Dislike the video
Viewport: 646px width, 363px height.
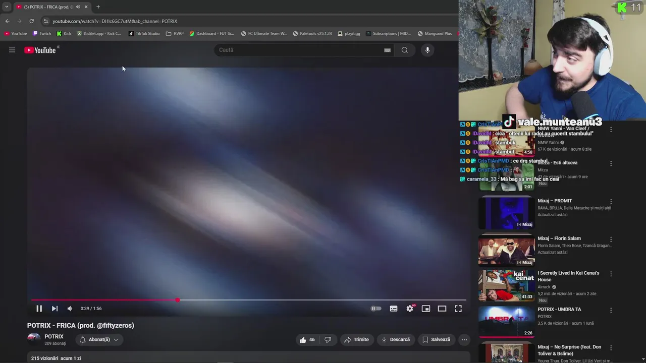coord(328,340)
